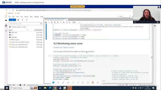Run the selected cell
The width and height of the screenshot is (161, 90).
61,22
